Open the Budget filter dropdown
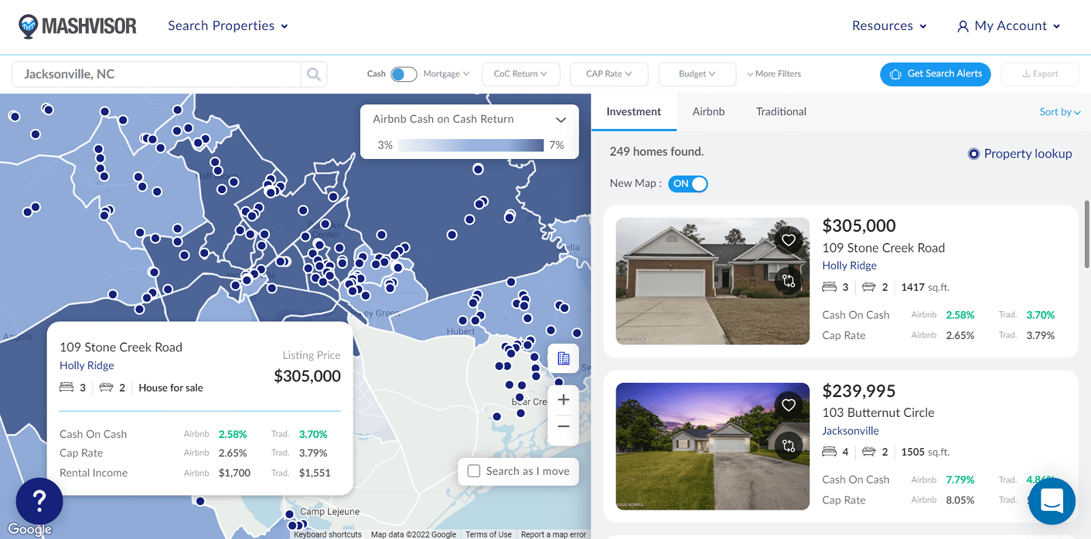The height and width of the screenshot is (539, 1091). (x=697, y=74)
